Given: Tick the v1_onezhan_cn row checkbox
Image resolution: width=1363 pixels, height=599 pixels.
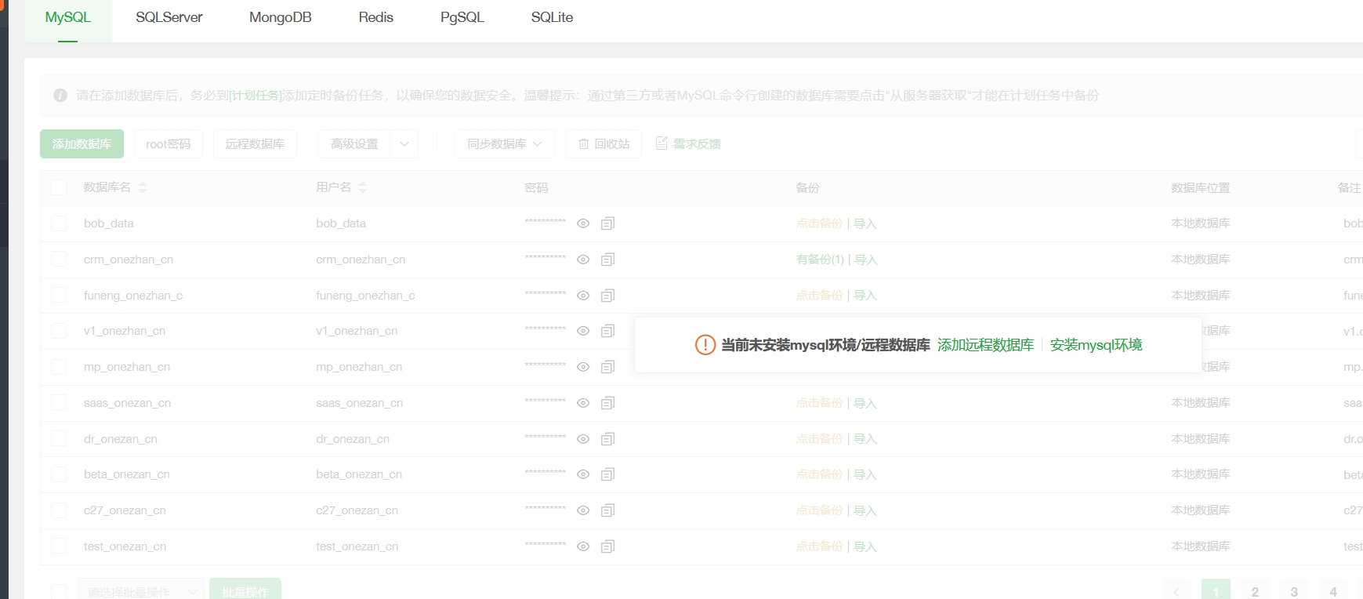Looking at the screenshot, I should [59, 331].
